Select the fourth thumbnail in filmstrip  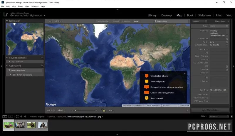(x=43, y=125)
